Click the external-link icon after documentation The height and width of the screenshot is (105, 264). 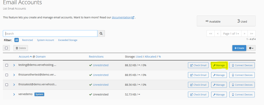coord(133,18)
